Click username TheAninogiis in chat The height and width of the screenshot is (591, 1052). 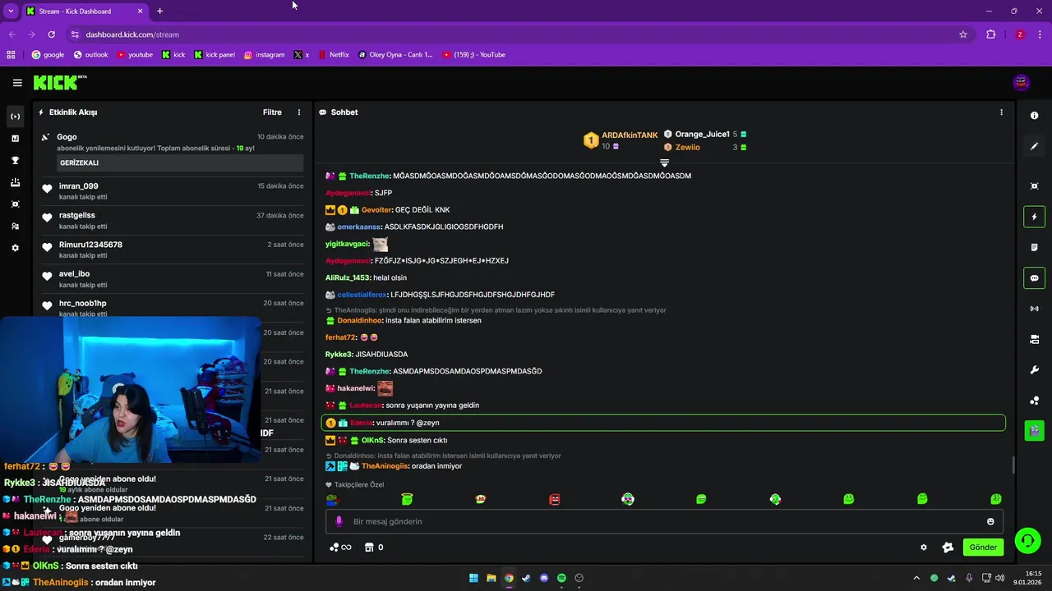point(385,466)
